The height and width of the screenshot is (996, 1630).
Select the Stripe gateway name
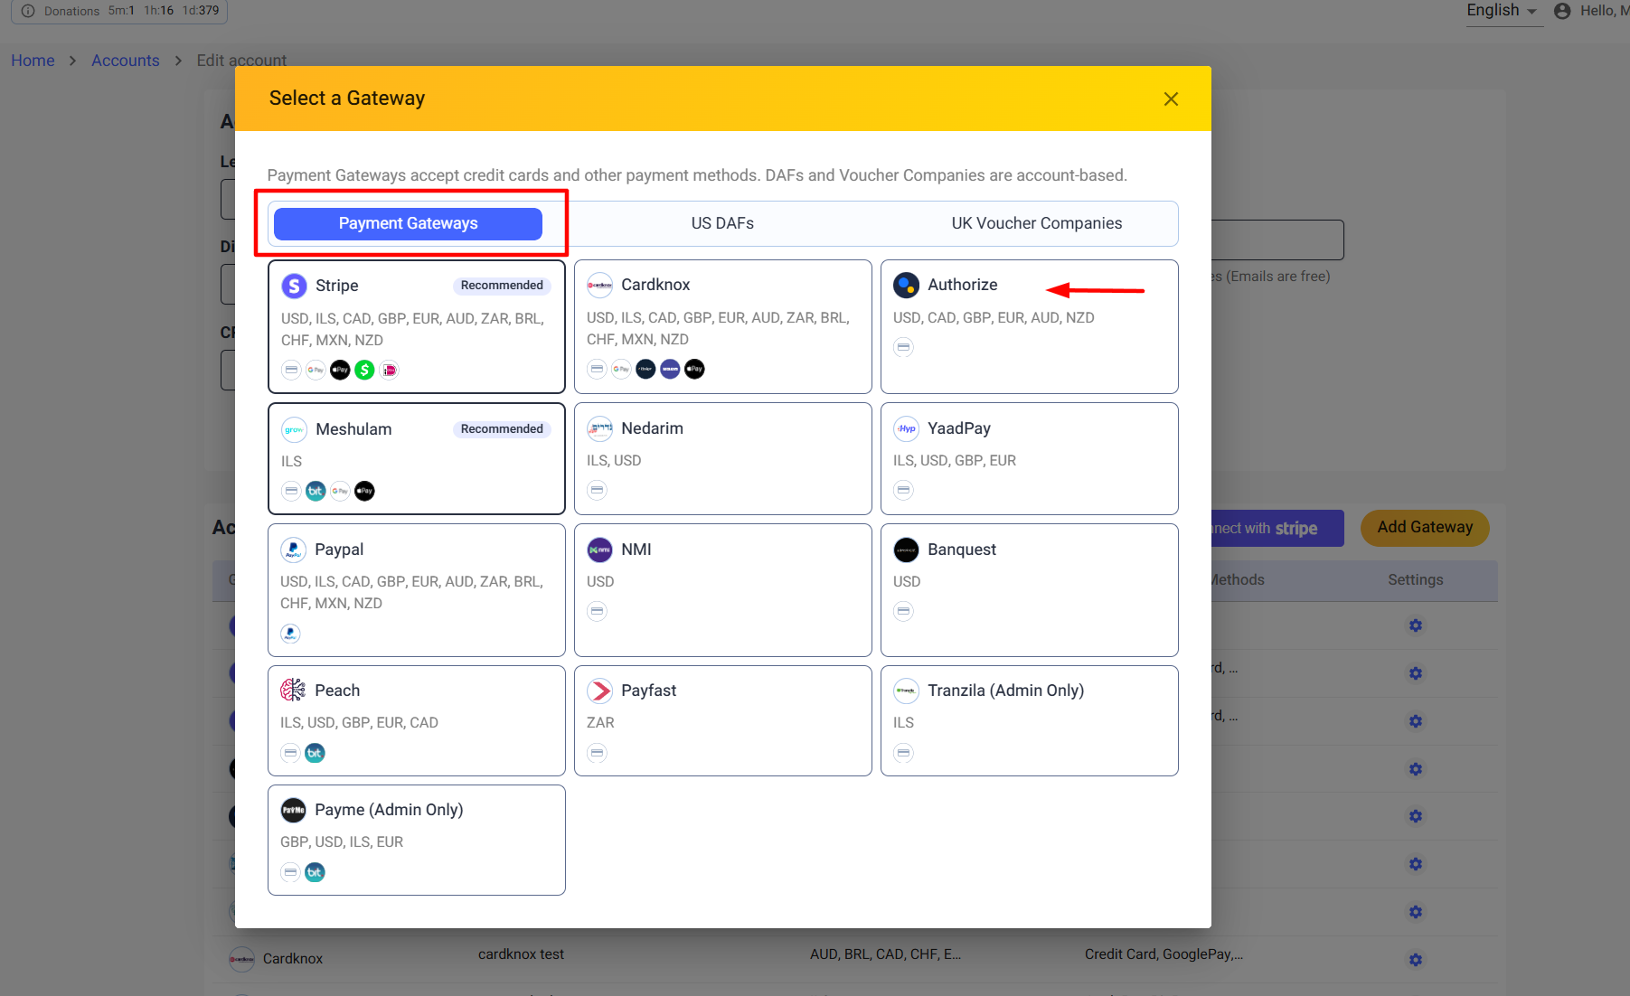[337, 286]
